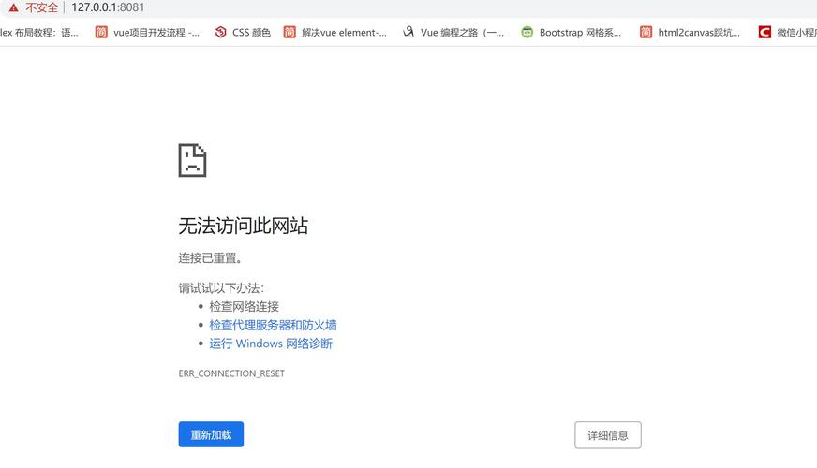The width and height of the screenshot is (817, 468).
Task: Click the 微信小程序 bookmark favicon
Action: 765,32
